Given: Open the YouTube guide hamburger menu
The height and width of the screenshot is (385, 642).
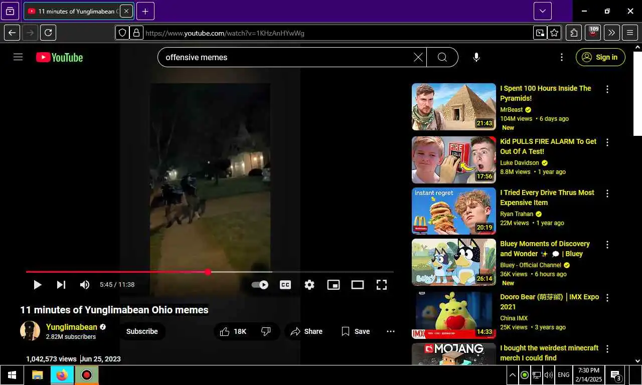Looking at the screenshot, I should (x=18, y=57).
